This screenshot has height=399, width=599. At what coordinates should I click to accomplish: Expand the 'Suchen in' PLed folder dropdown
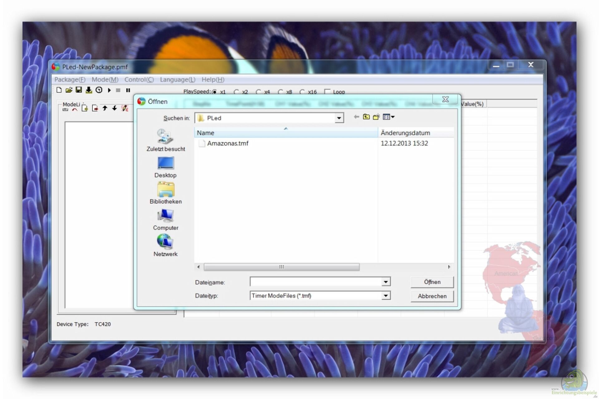click(339, 118)
